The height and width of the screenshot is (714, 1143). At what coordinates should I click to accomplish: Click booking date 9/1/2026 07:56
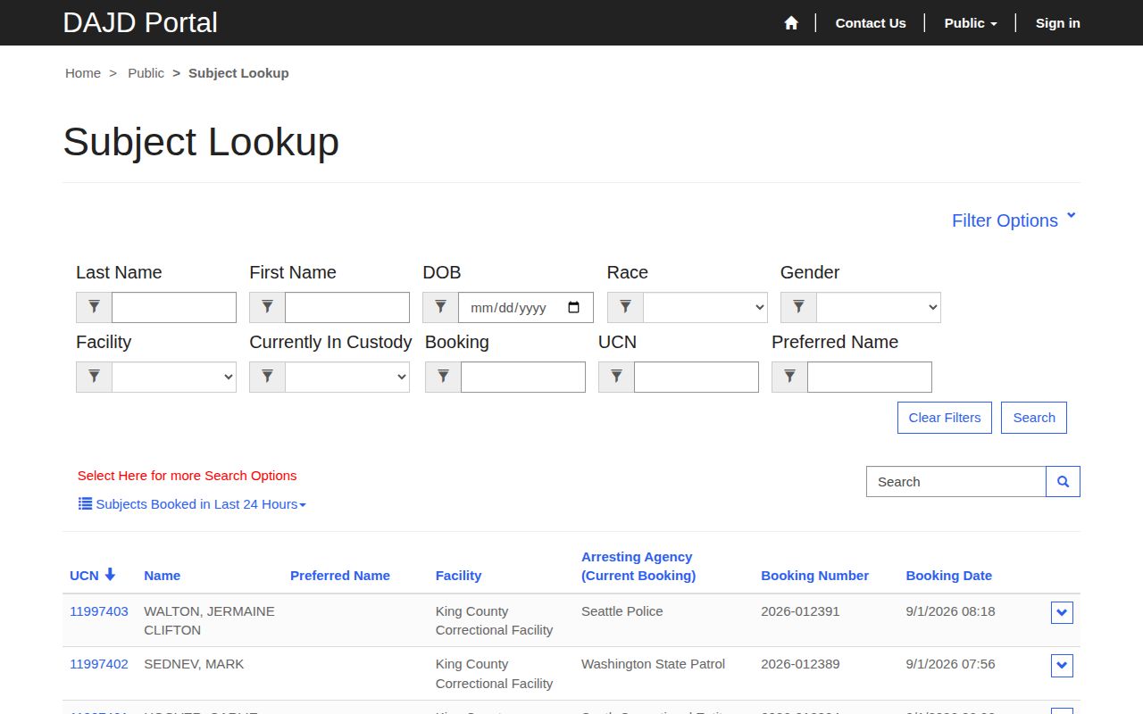point(951,664)
